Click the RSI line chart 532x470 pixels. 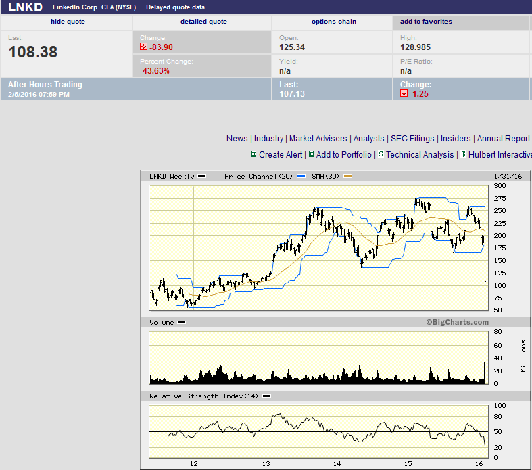pos(319,431)
